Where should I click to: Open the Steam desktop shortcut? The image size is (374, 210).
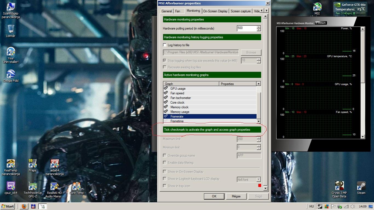pos(361,188)
